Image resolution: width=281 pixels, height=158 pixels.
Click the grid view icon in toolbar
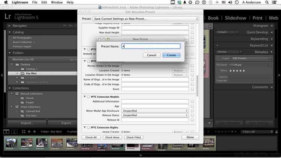[x=24, y=132]
